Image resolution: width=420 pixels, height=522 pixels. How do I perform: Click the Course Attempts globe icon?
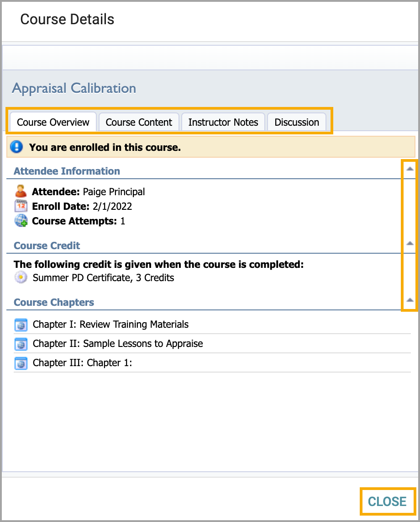point(21,221)
